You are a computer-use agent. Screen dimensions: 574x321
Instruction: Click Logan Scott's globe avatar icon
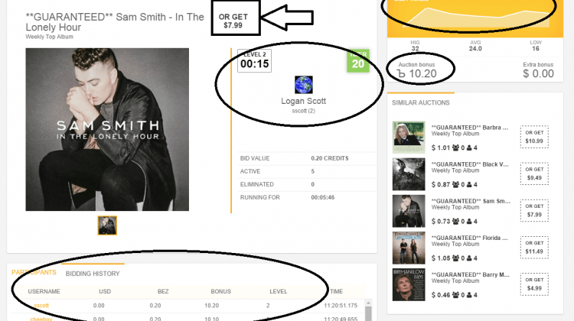304,85
